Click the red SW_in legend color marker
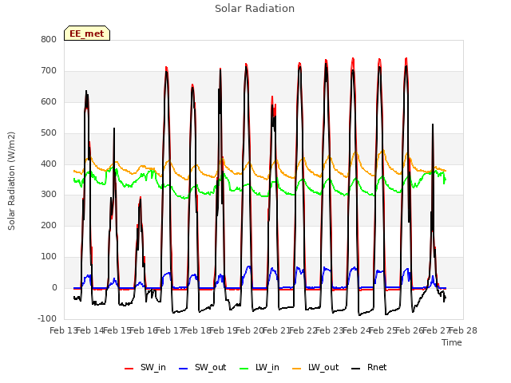 point(129,369)
